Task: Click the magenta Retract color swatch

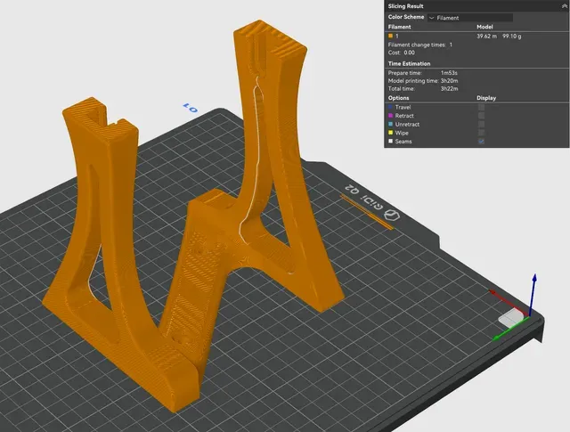Action: (x=390, y=116)
